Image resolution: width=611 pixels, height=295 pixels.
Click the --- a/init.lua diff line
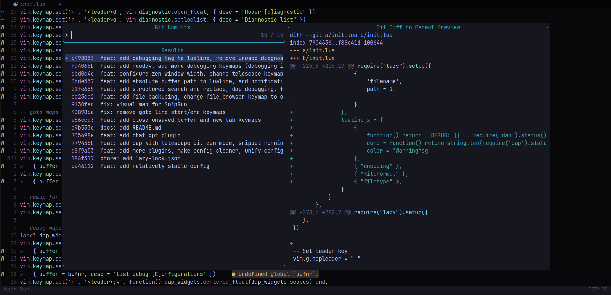[x=312, y=50]
